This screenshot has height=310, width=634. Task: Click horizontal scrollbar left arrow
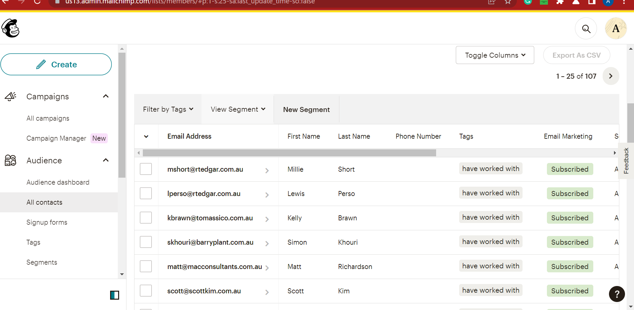coord(138,153)
